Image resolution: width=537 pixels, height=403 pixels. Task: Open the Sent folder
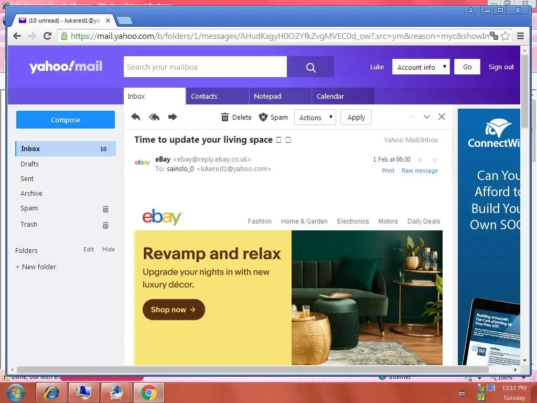click(x=27, y=178)
